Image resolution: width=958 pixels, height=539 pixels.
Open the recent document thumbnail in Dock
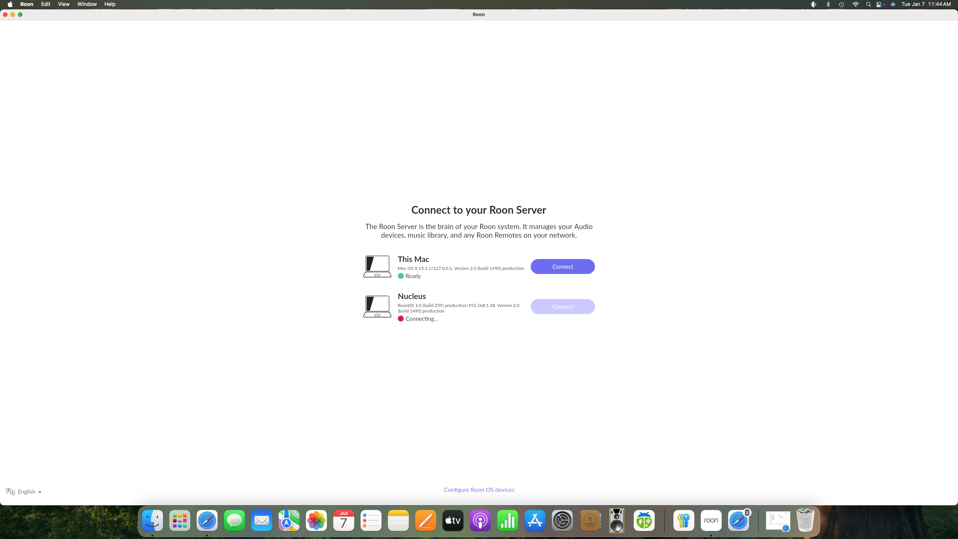(x=778, y=521)
